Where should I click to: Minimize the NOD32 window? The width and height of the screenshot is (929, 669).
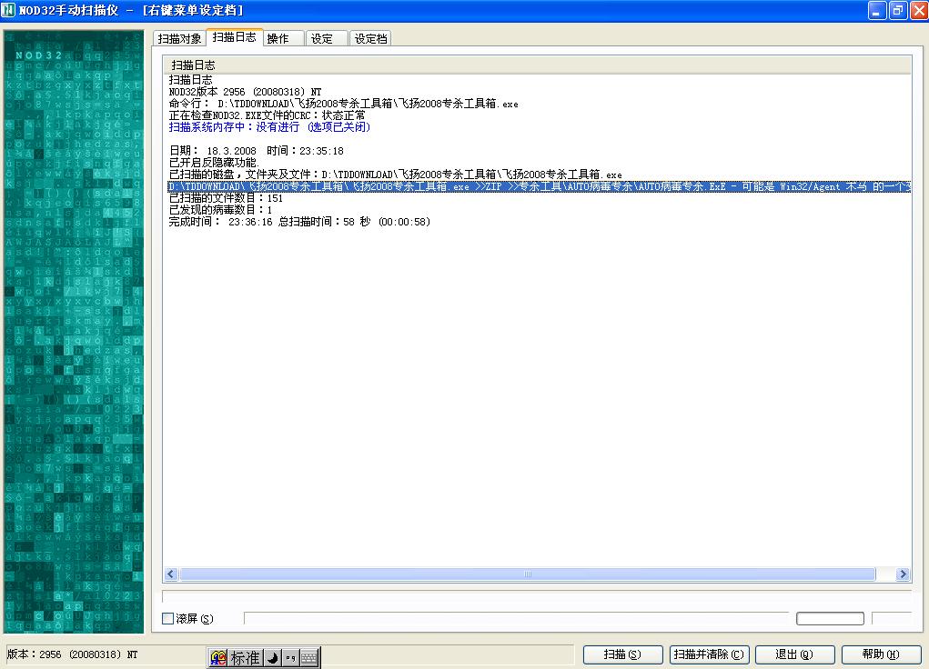[877, 10]
